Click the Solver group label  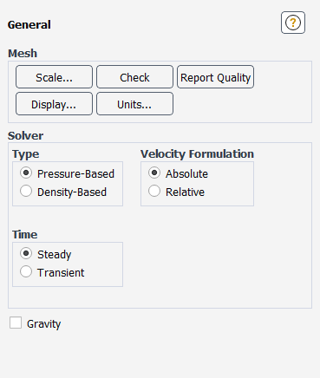25,136
